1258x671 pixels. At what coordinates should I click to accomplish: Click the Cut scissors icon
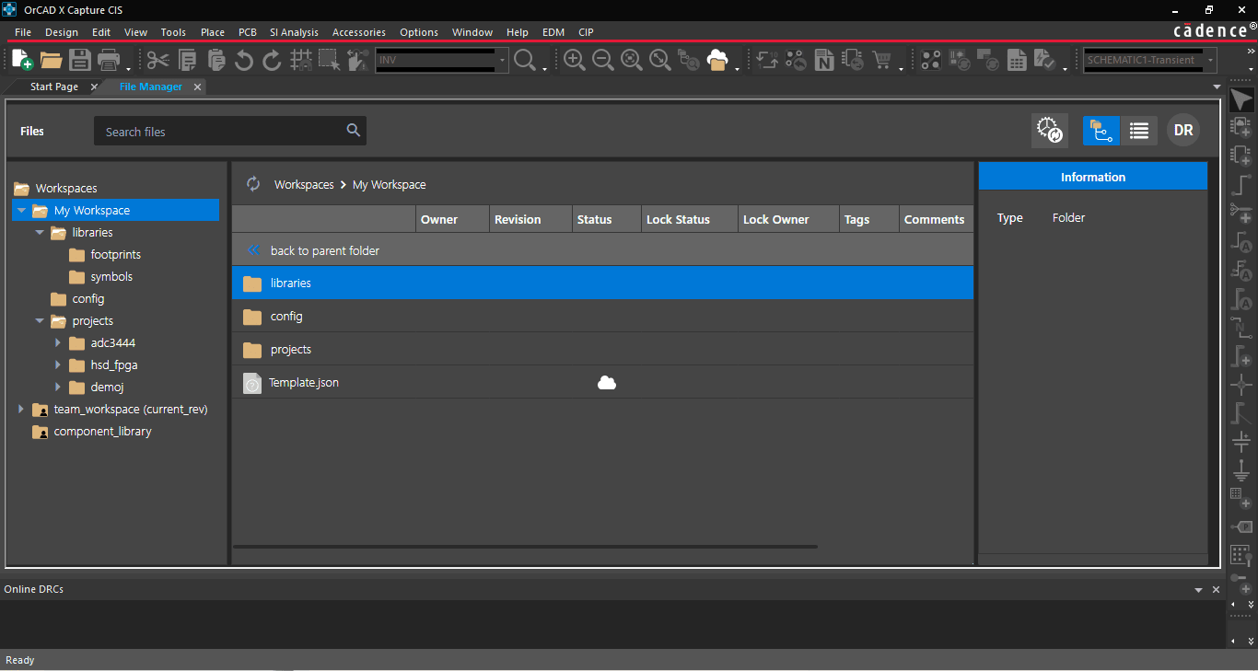pyautogui.click(x=158, y=60)
